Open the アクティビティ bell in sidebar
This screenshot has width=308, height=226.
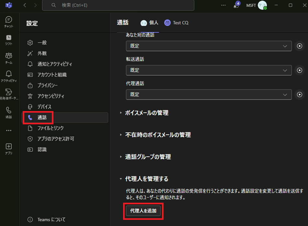tap(9, 76)
